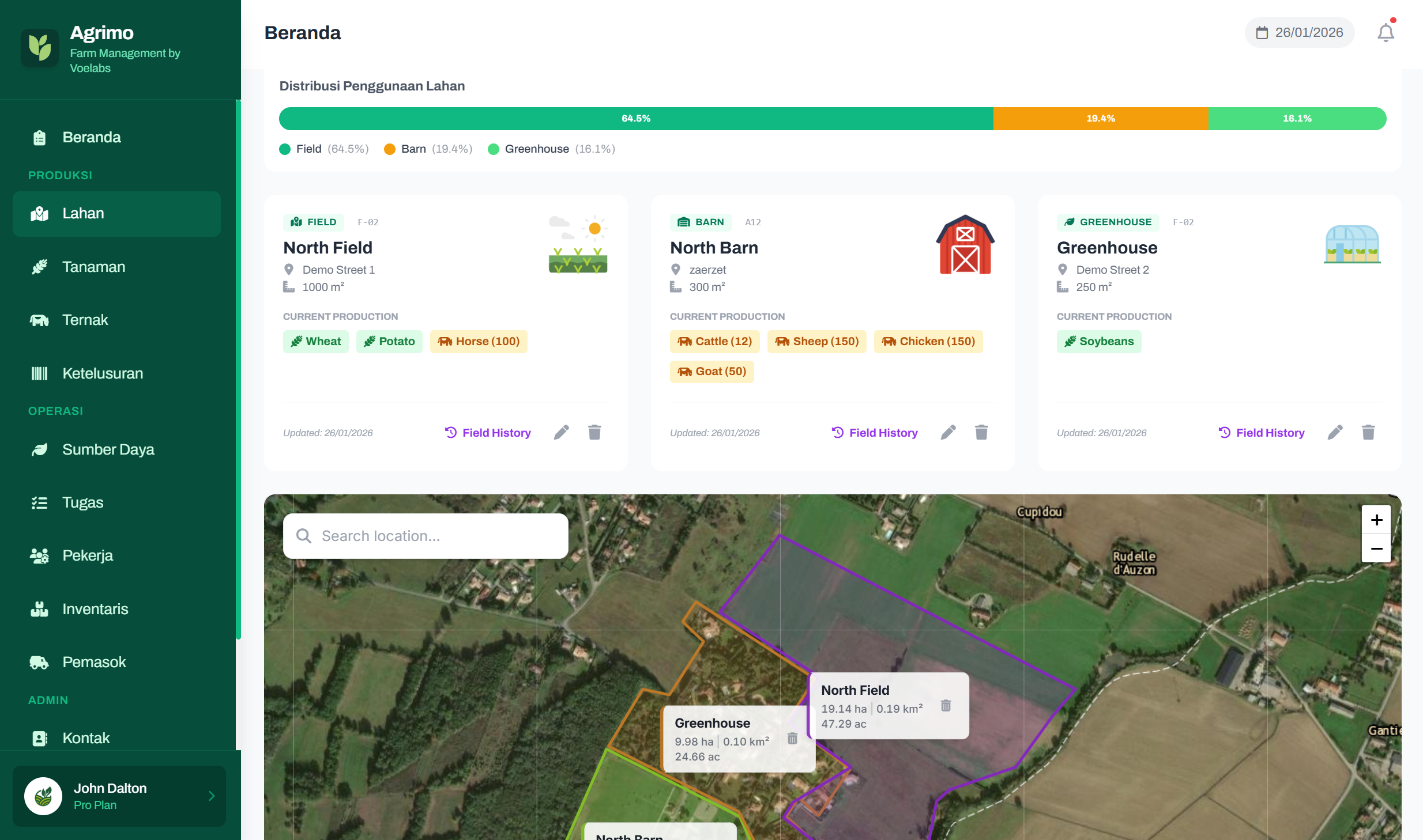
Task: Click orange Barn segment of distribution bar
Action: (1100, 119)
